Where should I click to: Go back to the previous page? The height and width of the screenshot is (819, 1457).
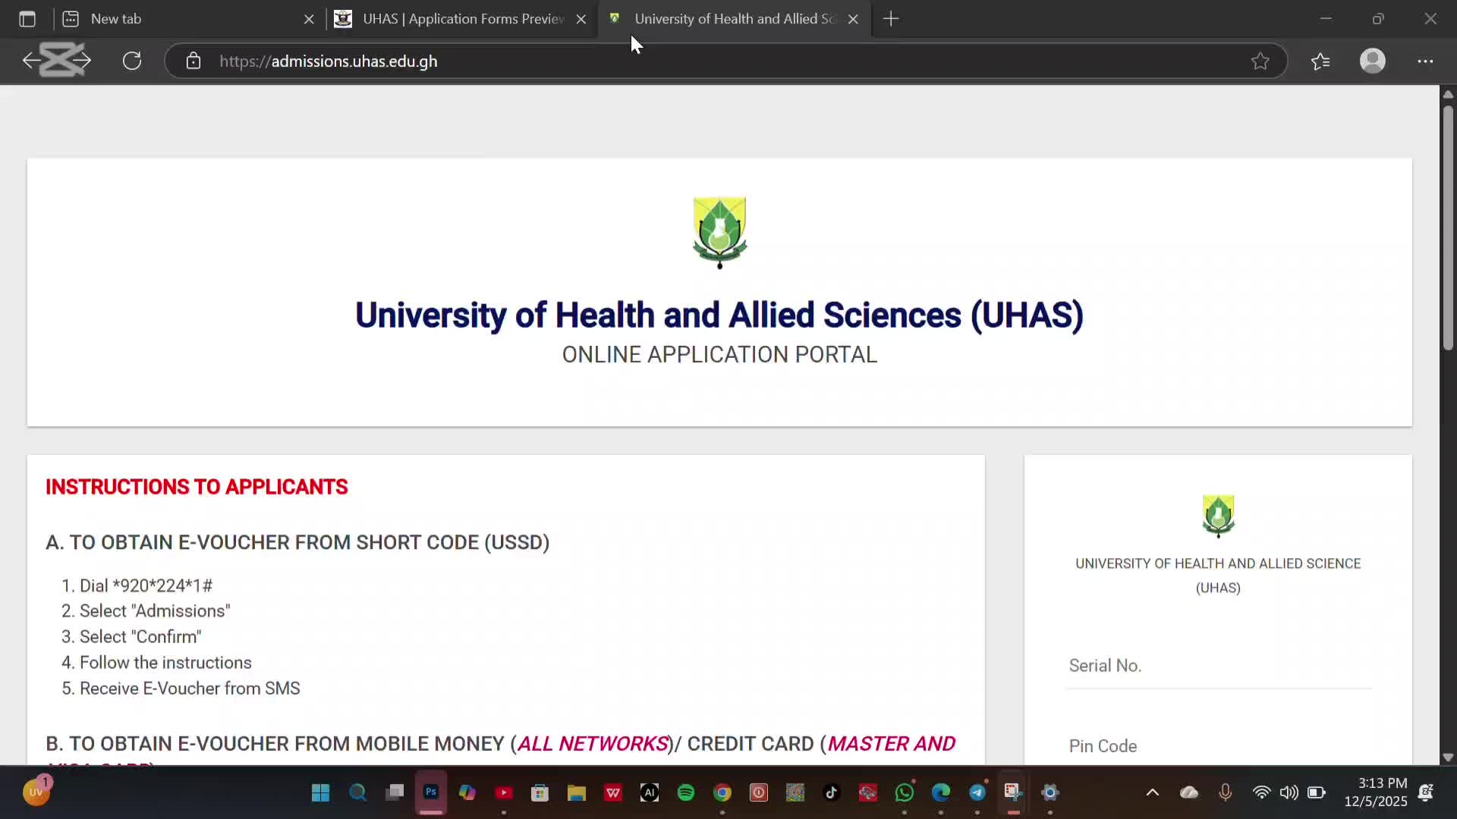coord(32,61)
